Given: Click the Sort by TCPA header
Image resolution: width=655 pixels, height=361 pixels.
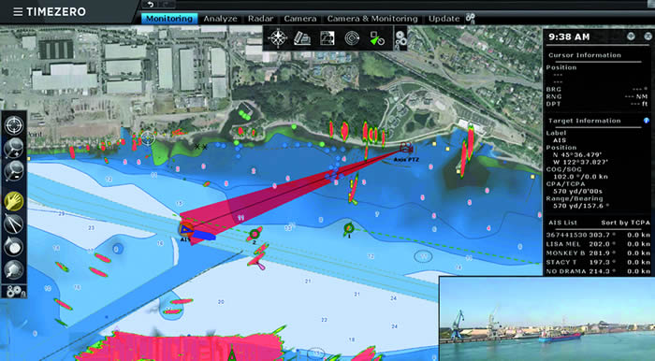Looking at the screenshot, I should pos(625,223).
